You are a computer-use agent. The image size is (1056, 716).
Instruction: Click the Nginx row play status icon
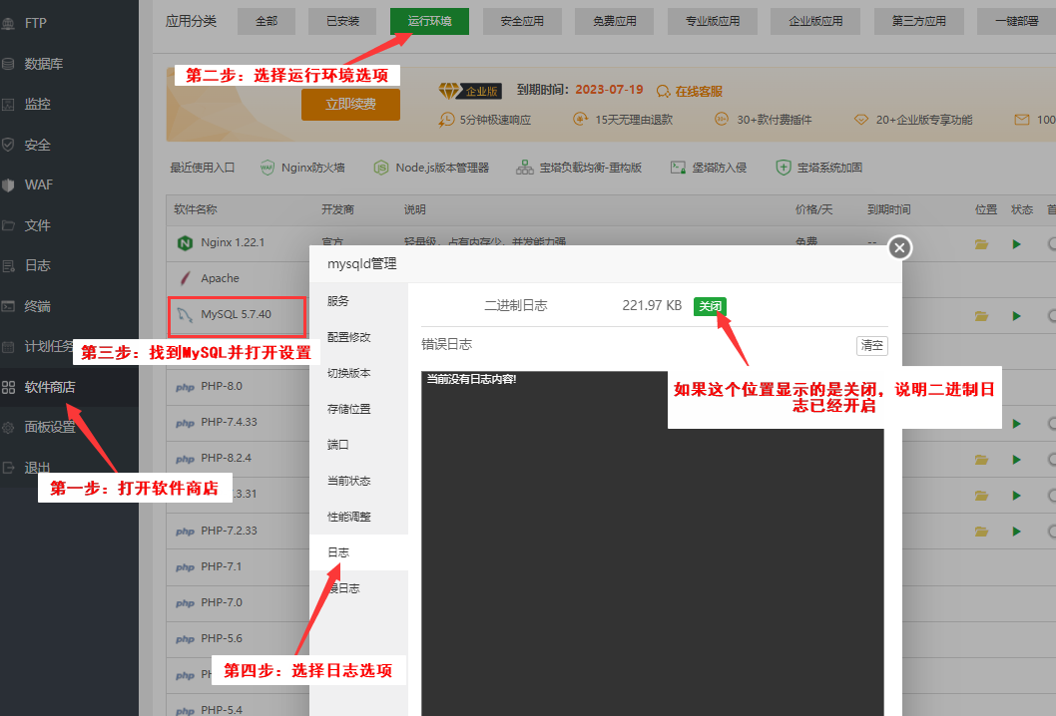tap(1017, 244)
